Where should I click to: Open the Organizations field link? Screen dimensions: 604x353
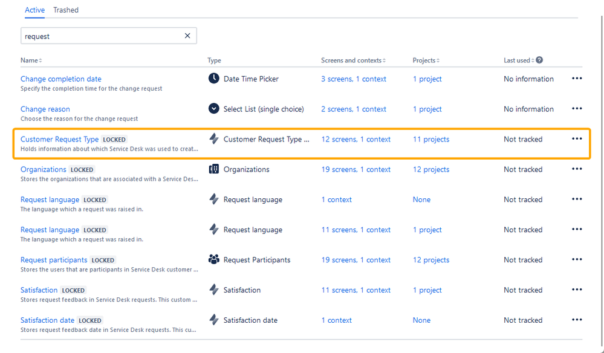click(43, 169)
